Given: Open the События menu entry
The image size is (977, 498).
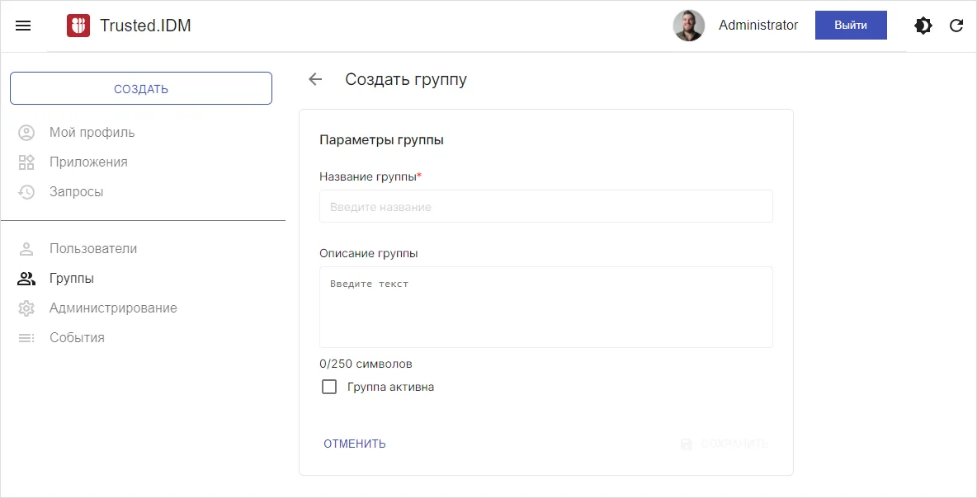Looking at the screenshot, I should pyautogui.click(x=78, y=337).
